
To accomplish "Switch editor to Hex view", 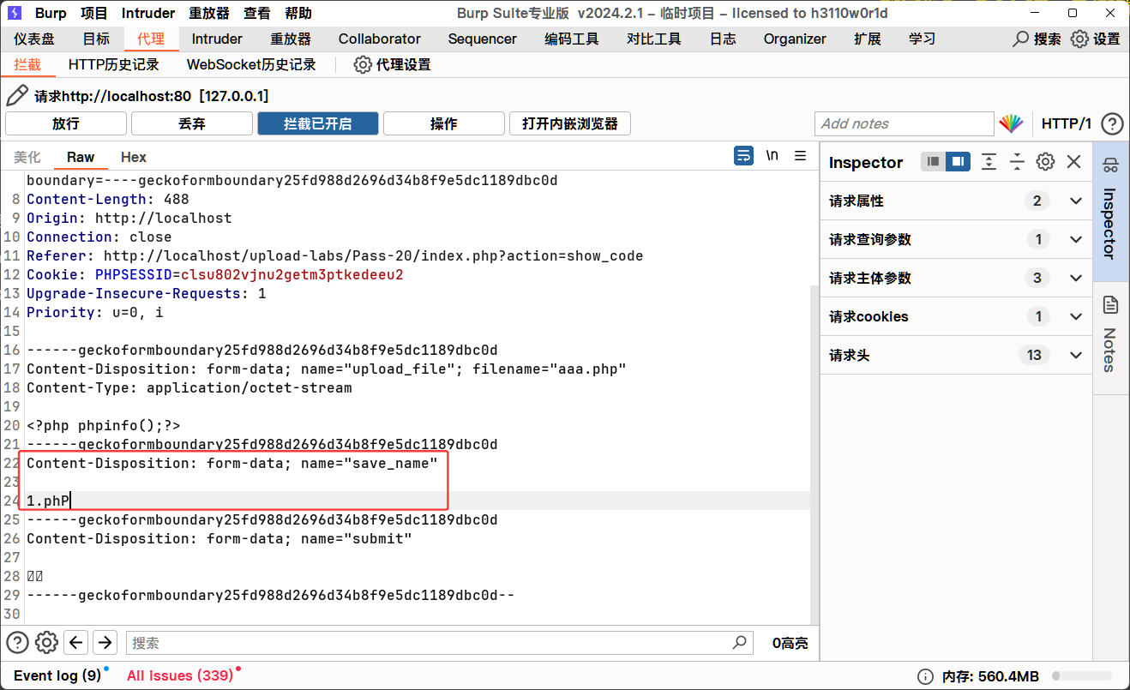I will [x=134, y=157].
